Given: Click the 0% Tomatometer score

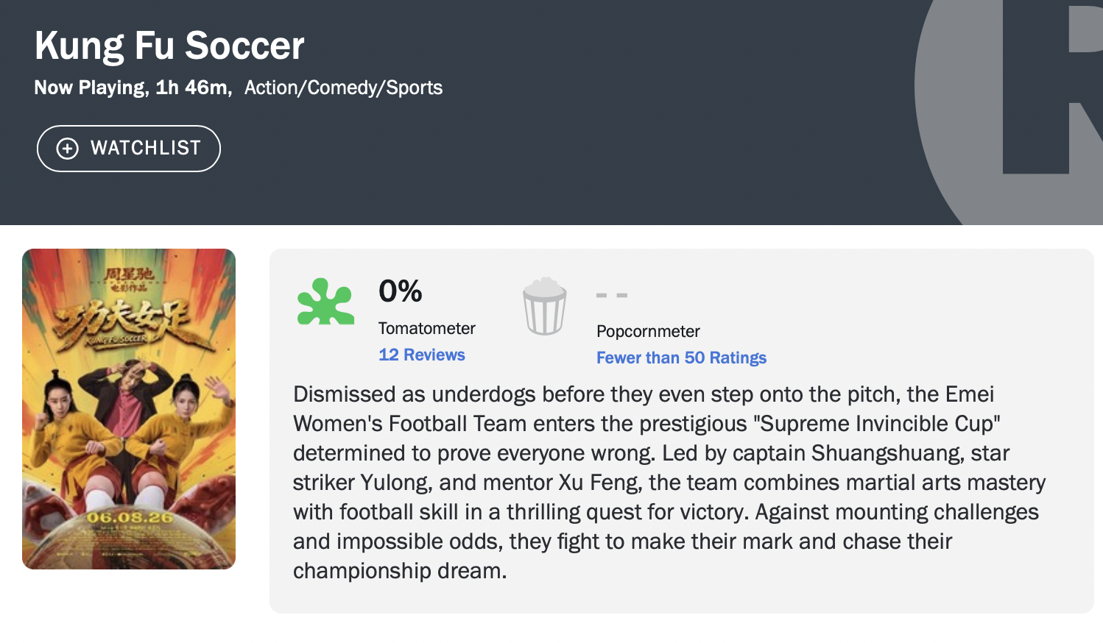Looking at the screenshot, I should click(401, 291).
